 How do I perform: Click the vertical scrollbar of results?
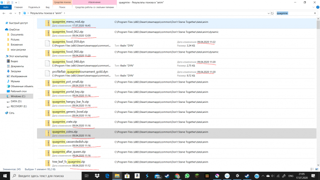pos(318,83)
